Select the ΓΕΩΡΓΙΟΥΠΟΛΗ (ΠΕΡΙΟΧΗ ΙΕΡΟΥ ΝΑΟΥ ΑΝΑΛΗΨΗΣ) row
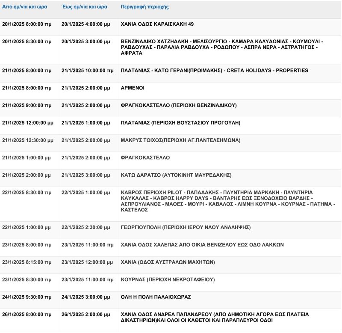This screenshot has width=342, height=333. tap(186, 227)
